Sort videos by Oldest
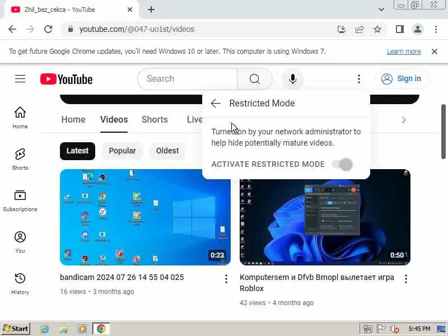 pos(167,151)
